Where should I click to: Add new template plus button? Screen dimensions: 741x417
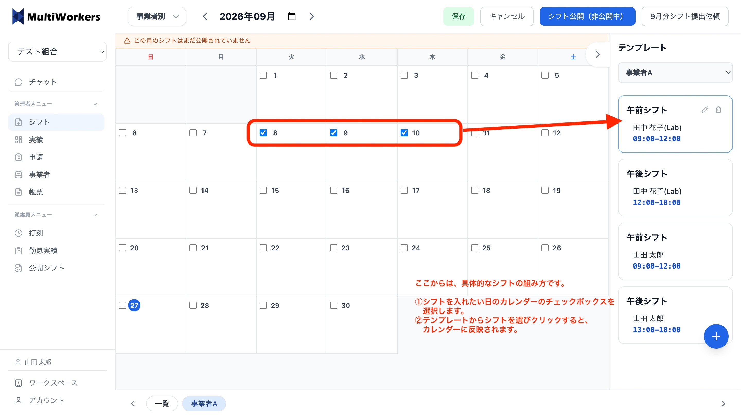tap(716, 336)
